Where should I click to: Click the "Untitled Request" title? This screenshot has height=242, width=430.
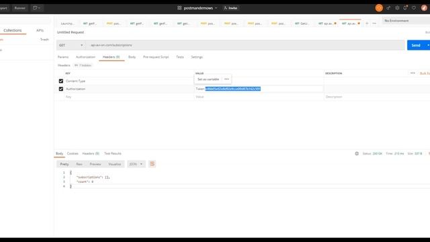71,32
